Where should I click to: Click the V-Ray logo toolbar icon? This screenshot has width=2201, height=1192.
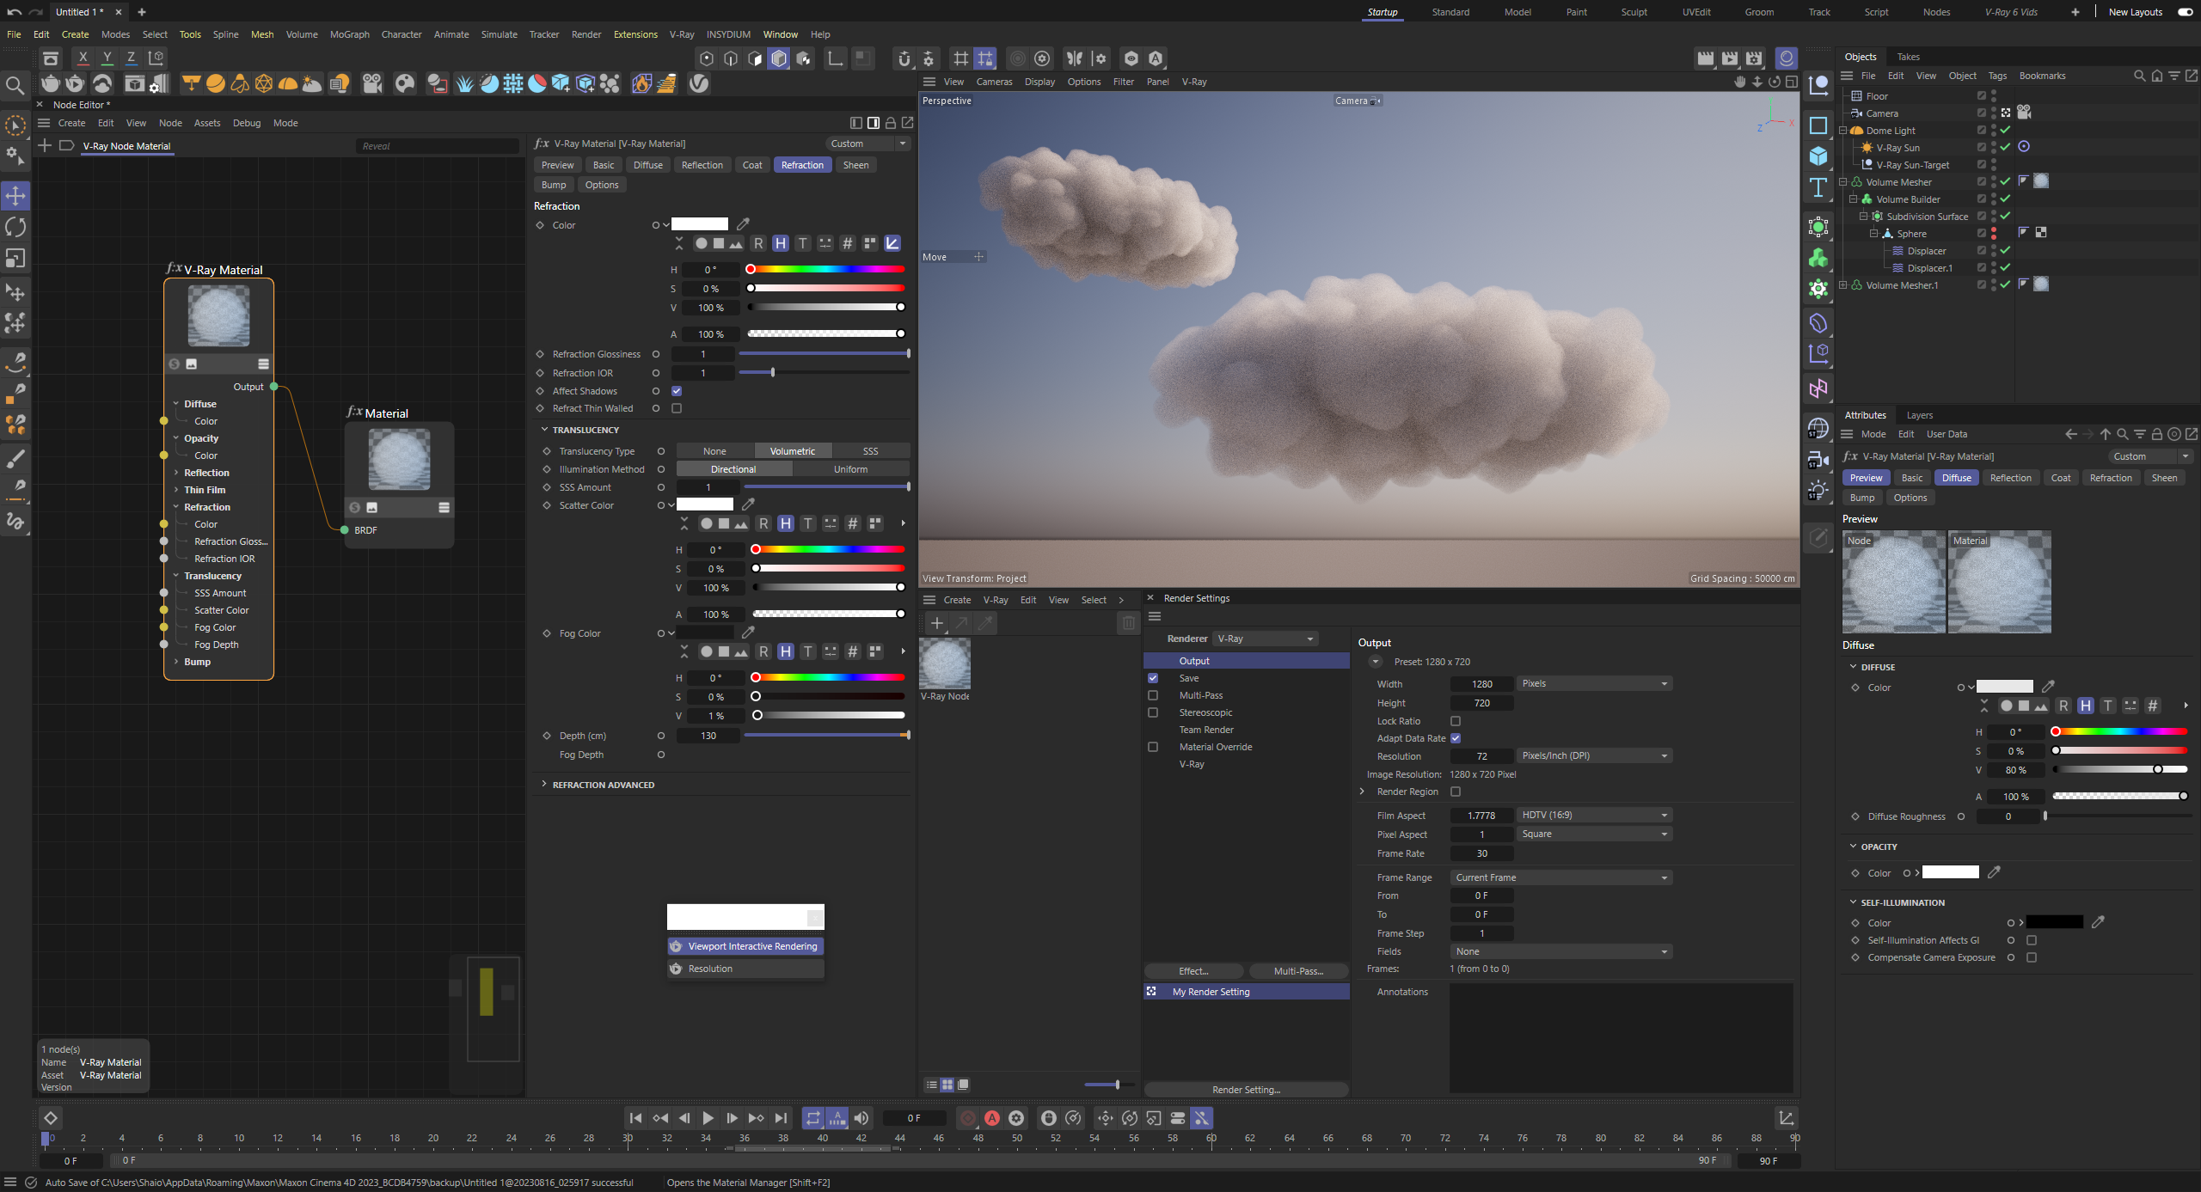(x=699, y=83)
